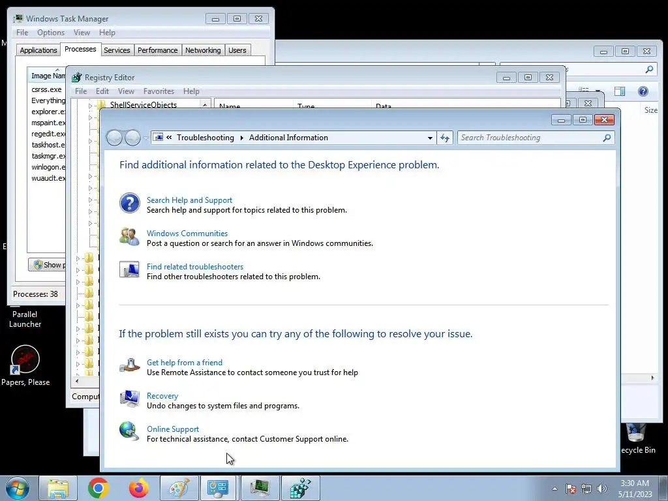The width and height of the screenshot is (668, 501).
Task: Click the Additional Information breadcrumb
Action: click(288, 138)
